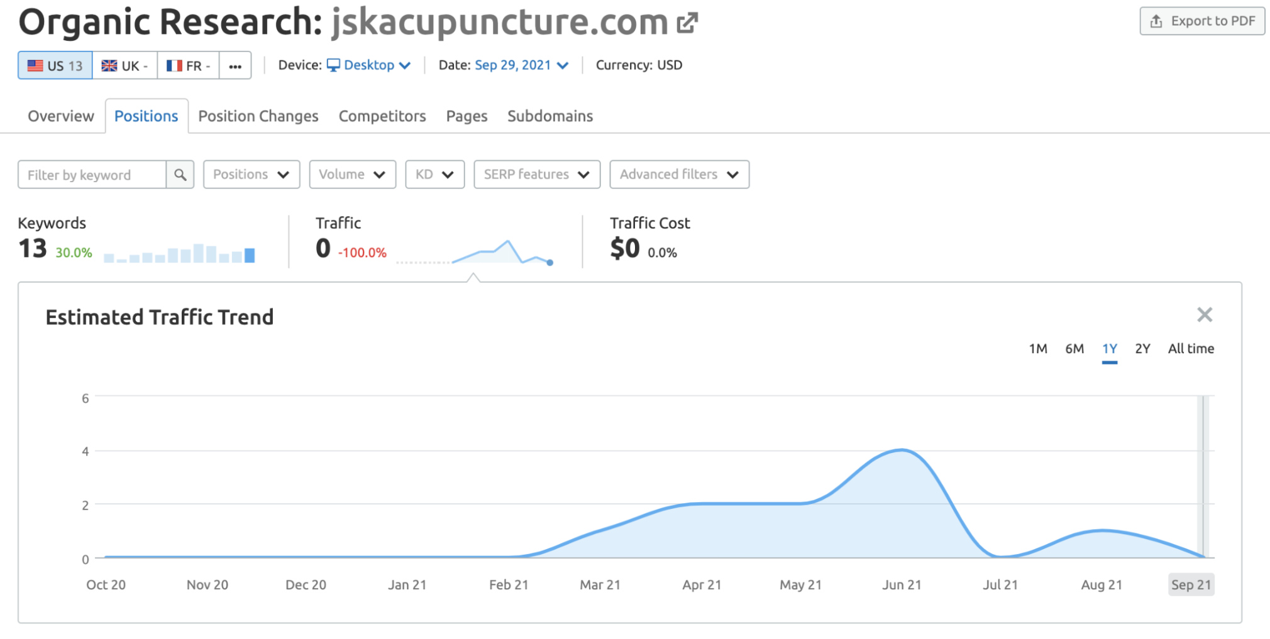Open the Position Changes tab
This screenshot has width=1270, height=639.
click(x=258, y=116)
